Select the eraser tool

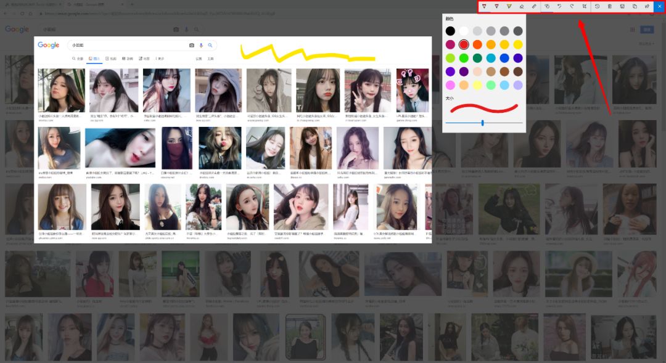coord(521,6)
